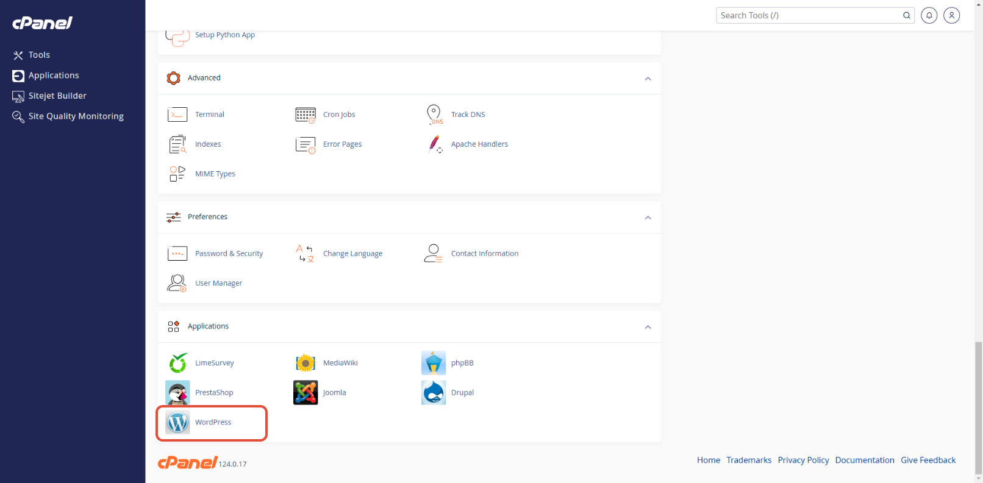The height and width of the screenshot is (483, 983).
Task: Click the search magnifier icon
Action: pos(907,15)
